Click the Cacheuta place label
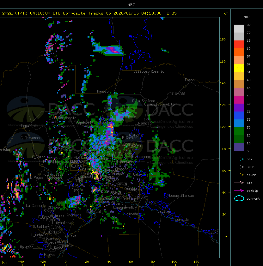Viewport: 263px width, 266px height. [x=54, y=178]
